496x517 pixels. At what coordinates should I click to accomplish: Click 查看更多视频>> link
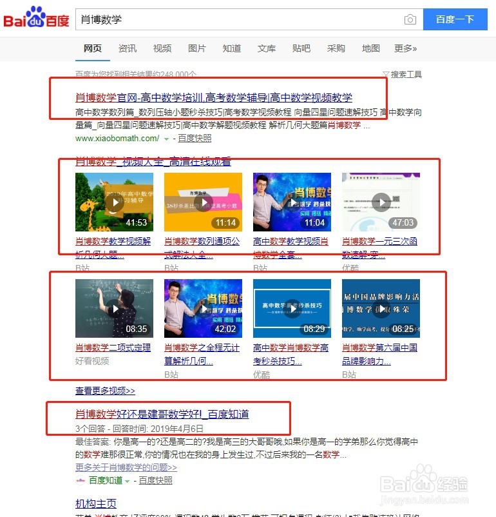coord(105,391)
